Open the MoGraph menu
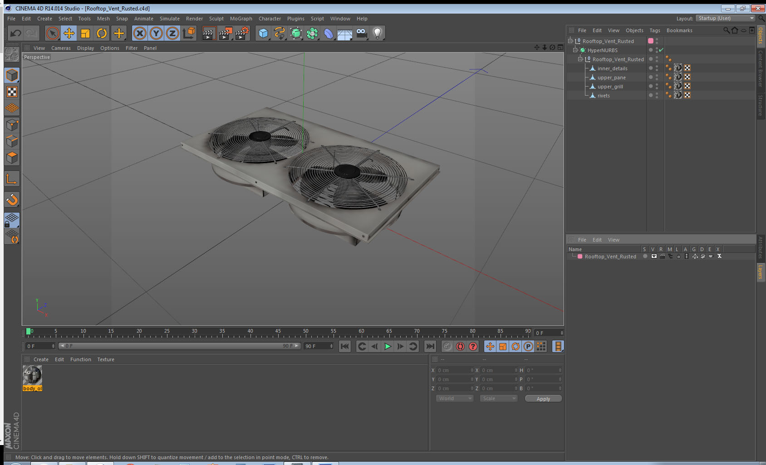 pyautogui.click(x=241, y=19)
